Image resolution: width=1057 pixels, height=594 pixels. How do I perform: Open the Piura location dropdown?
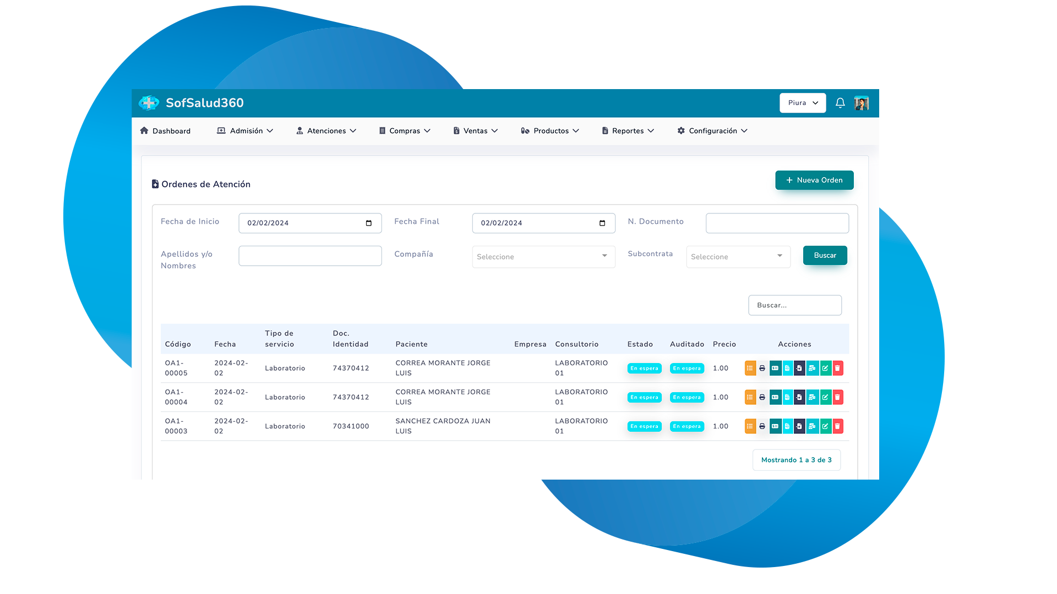click(x=803, y=103)
